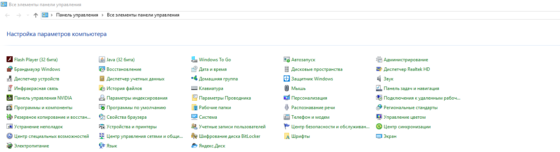Screen dimensions: 560x152
Task: Expand chevron after Панель управления breadcrumb
Action: point(102,15)
